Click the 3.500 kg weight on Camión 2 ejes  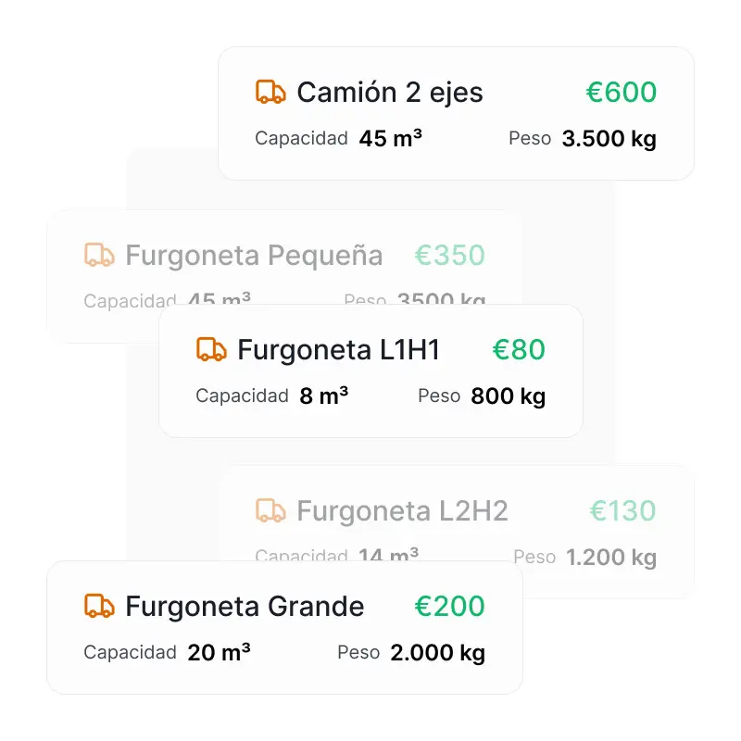[x=609, y=138]
